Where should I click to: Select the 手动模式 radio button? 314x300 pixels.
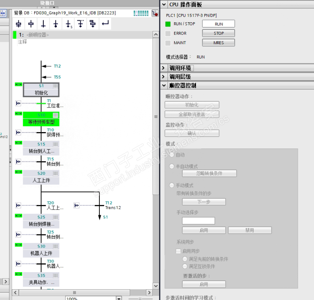[172, 185]
